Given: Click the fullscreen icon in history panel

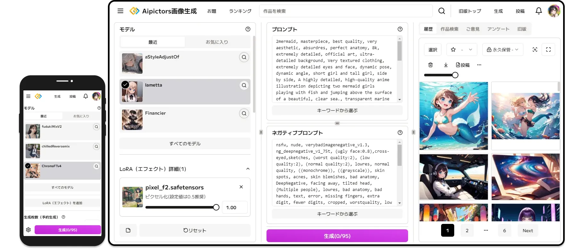Looking at the screenshot, I should pos(548,50).
